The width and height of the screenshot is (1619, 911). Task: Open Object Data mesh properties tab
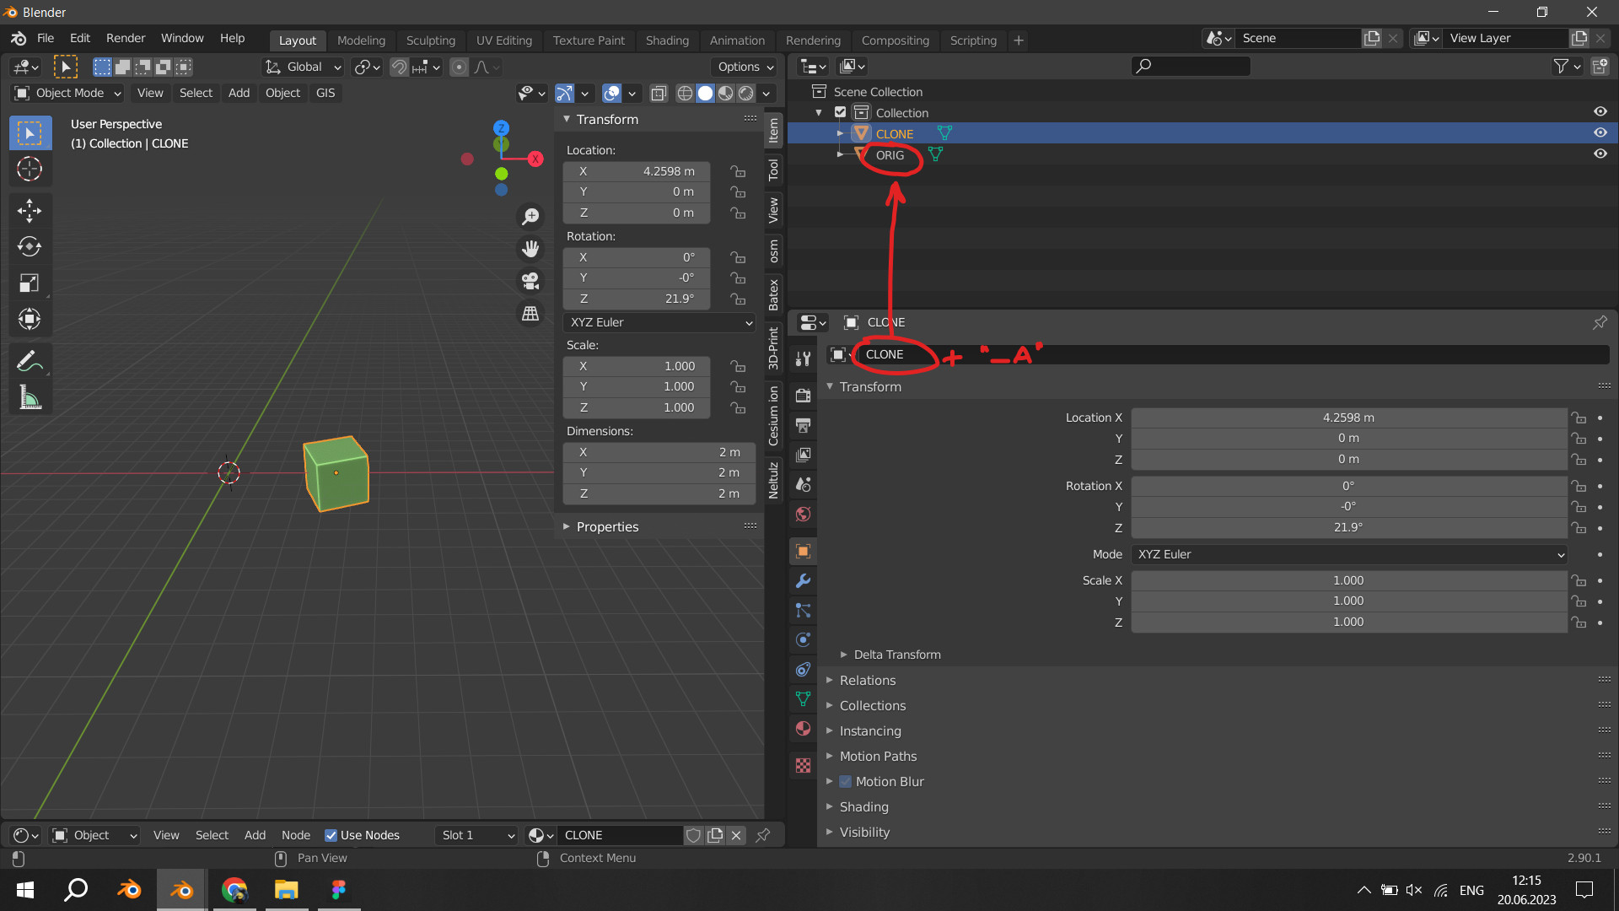pyautogui.click(x=804, y=698)
